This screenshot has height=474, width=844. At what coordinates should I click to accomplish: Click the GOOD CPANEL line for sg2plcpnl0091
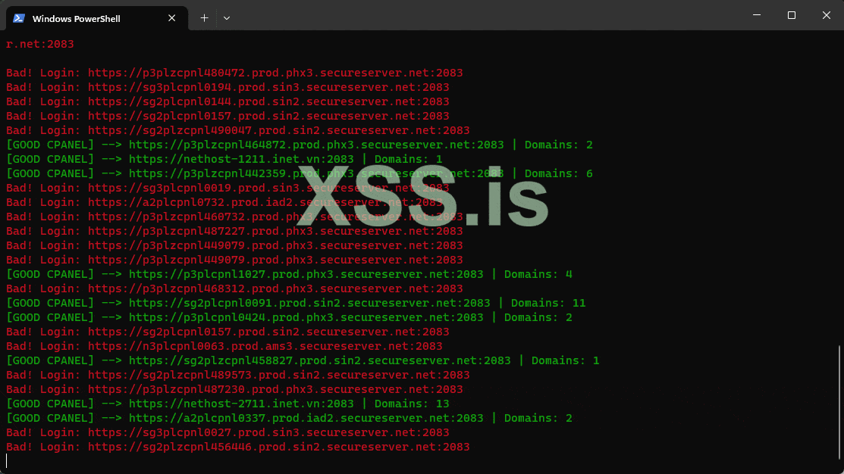pos(296,303)
